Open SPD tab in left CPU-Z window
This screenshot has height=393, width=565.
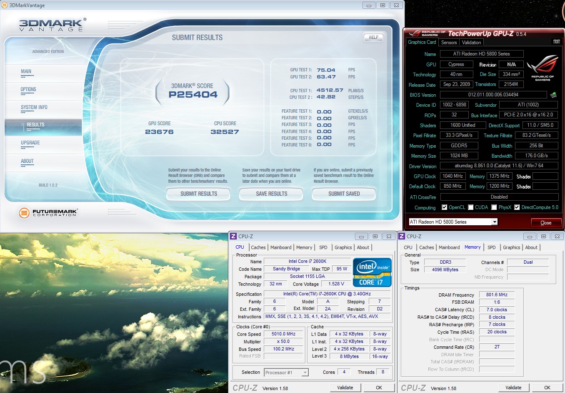(323, 247)
